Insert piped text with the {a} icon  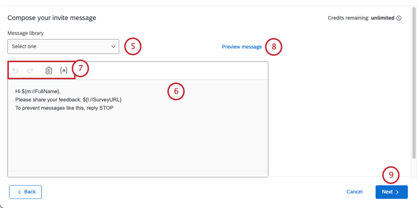point(64,70)
